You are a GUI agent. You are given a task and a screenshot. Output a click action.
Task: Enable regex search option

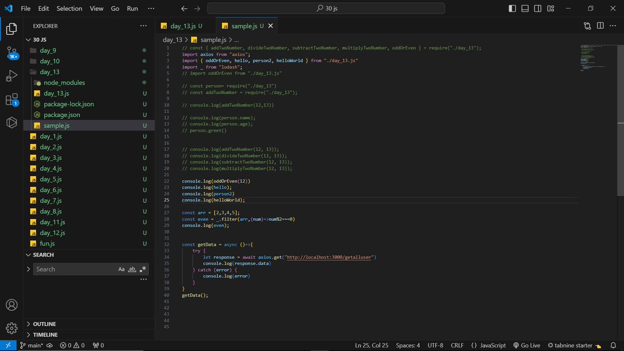point(142,269)
